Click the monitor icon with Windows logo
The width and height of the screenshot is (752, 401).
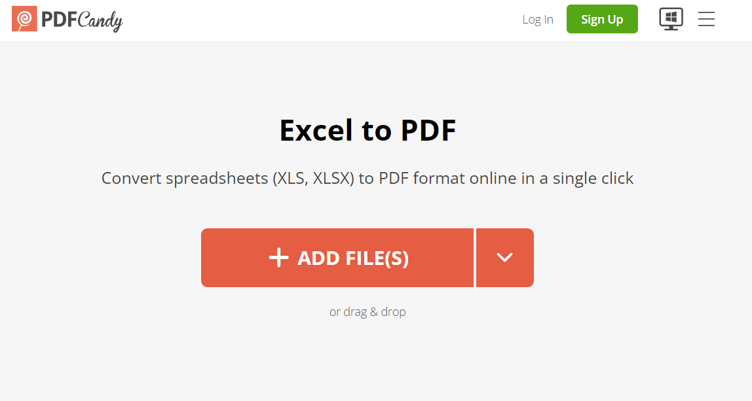coord(671,19)
